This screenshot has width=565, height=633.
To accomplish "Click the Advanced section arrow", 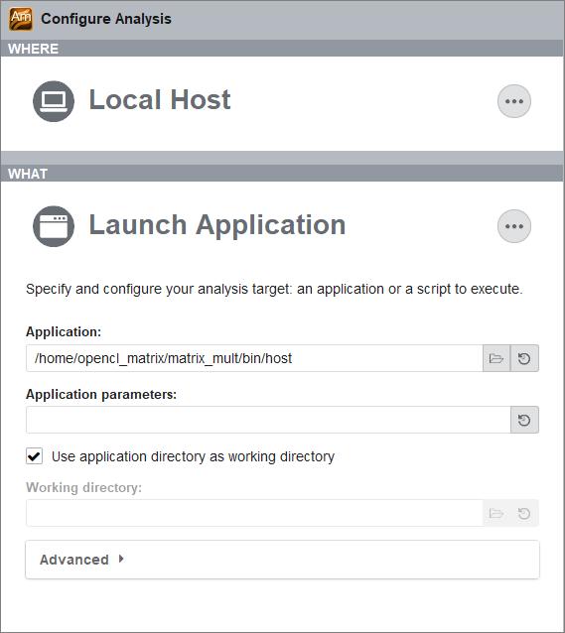I will pos(121,560).
